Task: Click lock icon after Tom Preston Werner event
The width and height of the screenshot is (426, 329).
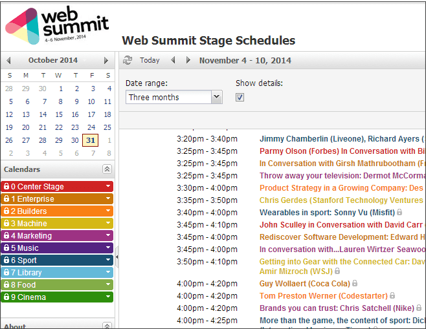Action: [392, 295]
